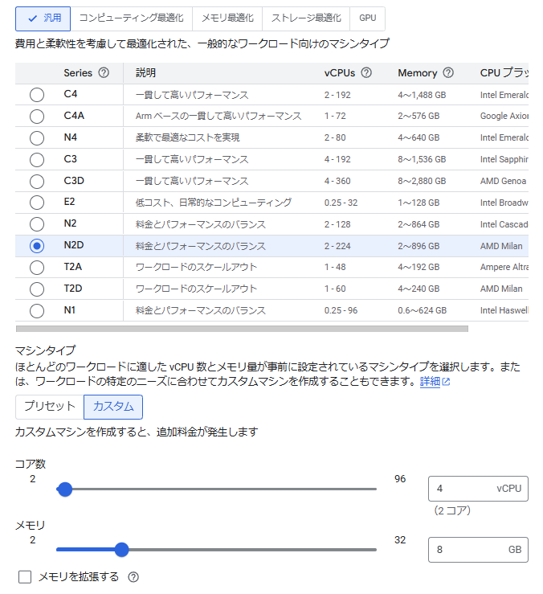The image size is (543, 594).
Task: Click the 説明 column header
Action: pos(145,72)
